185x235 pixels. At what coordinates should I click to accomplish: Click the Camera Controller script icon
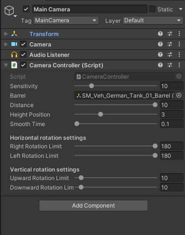[14, 65]
